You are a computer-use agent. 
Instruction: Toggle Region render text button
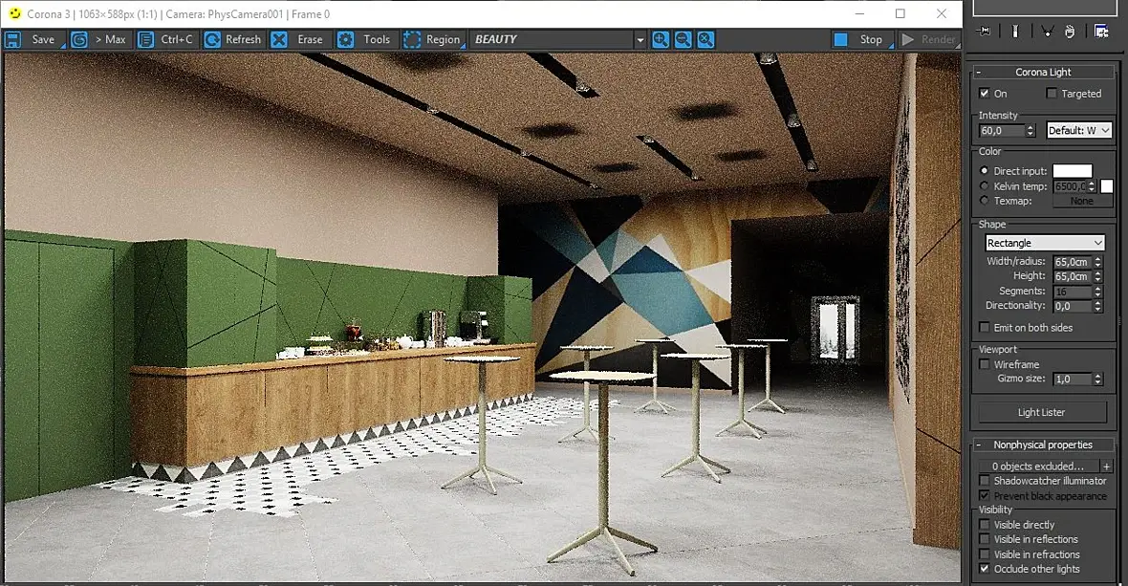point(443,39)
